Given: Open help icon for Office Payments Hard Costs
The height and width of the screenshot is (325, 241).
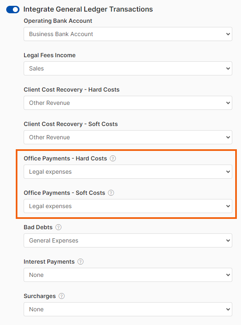Looking at the screenshot, I should point(113,158).
